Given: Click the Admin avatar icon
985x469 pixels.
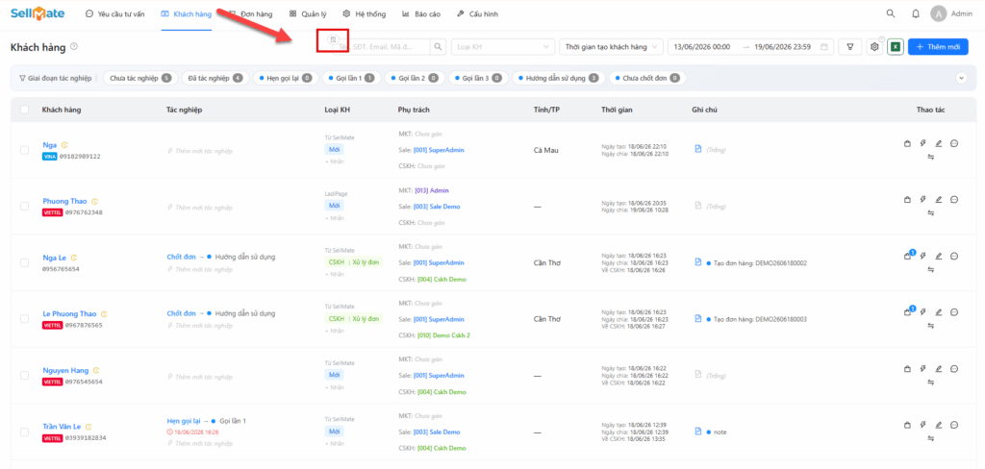Looking at the screenshot, I should (939, 13).
